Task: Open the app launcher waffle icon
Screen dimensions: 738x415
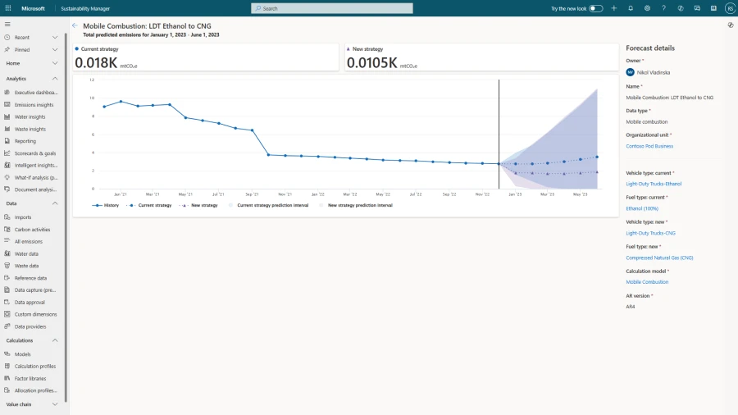Action: click(8, 8)
